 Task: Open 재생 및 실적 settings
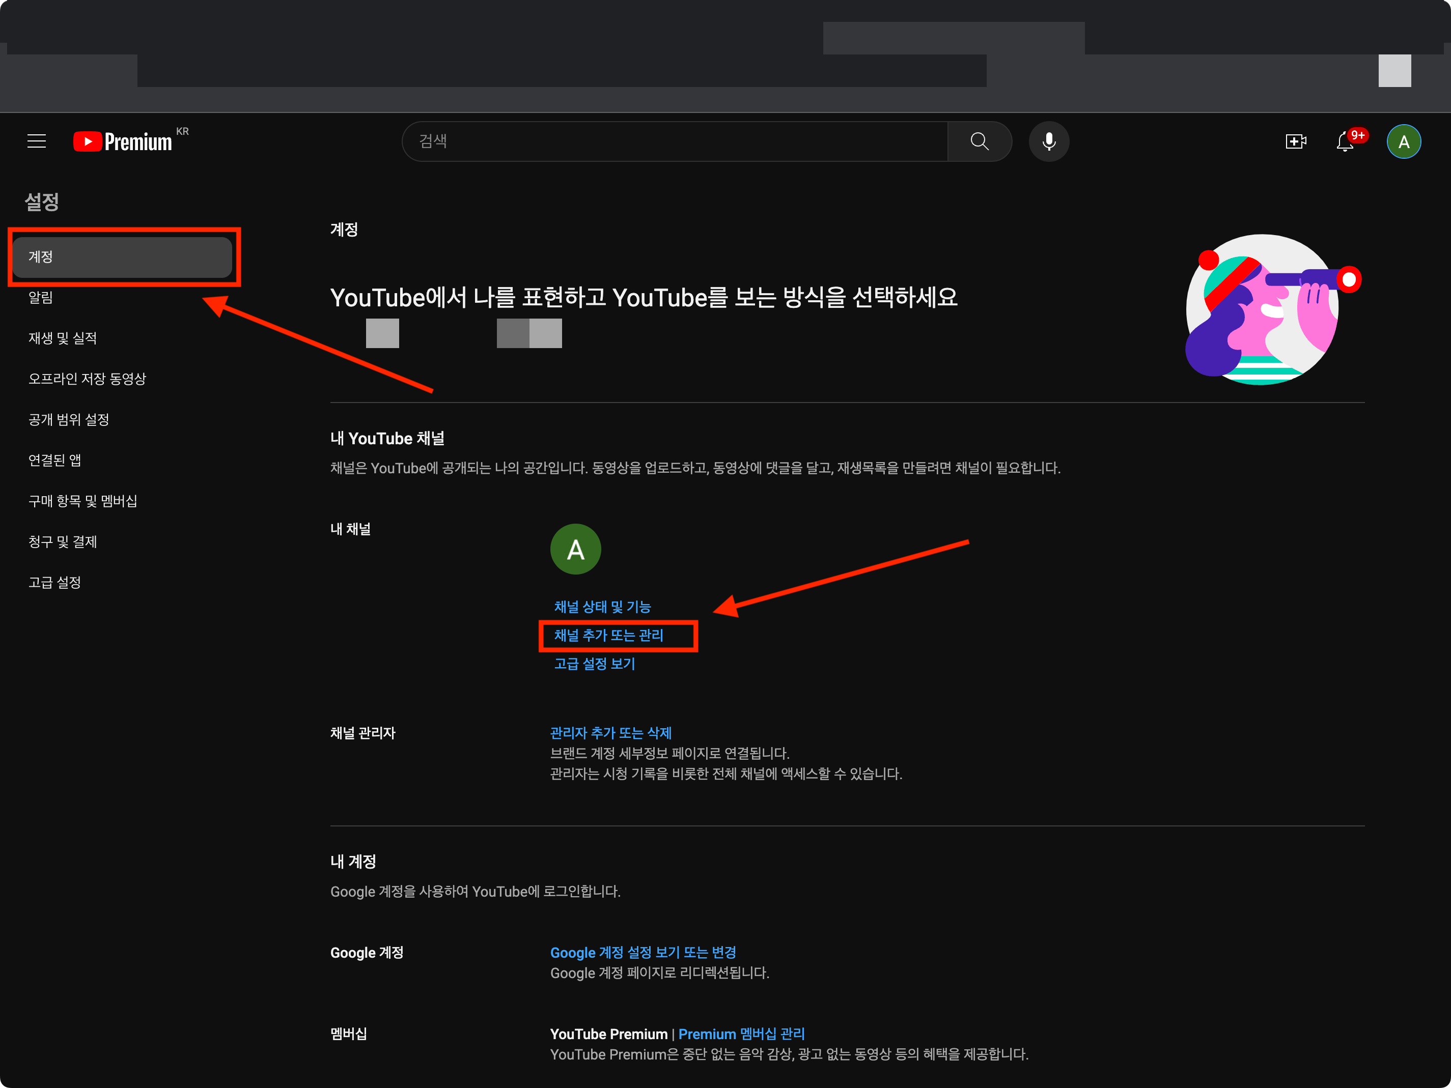[62, 338]
